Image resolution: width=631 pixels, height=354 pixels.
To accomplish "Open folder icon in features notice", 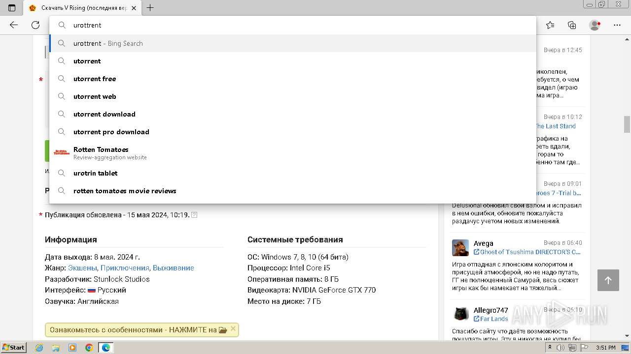I will 223,330.
